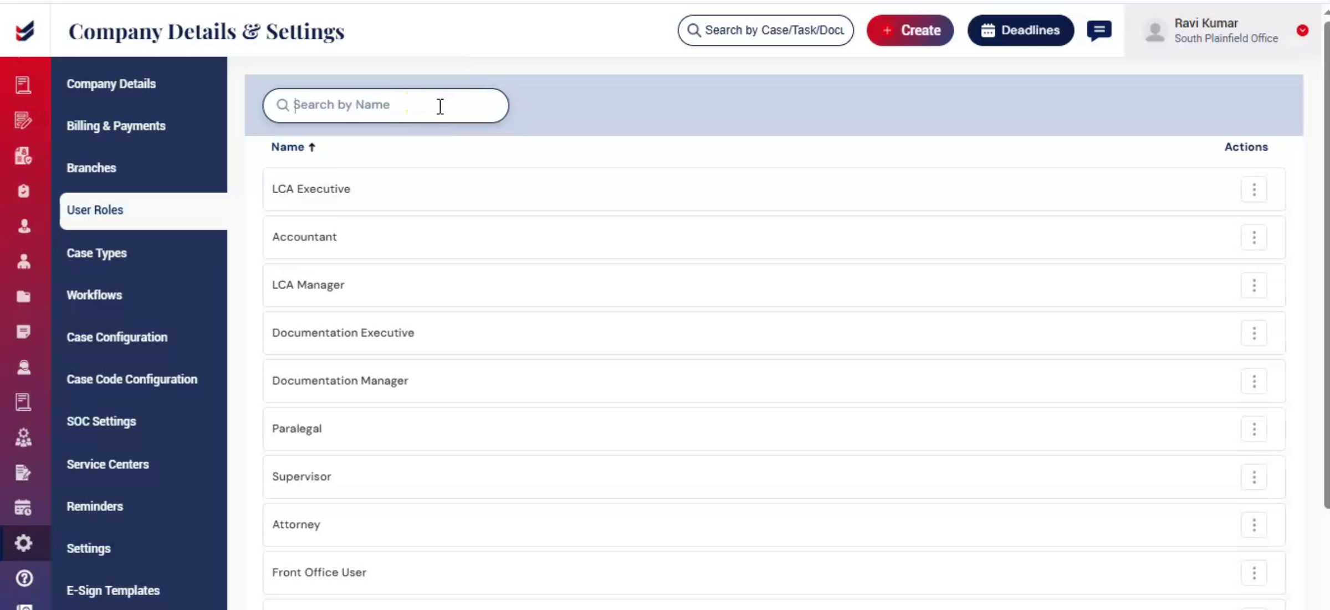Open the clipboard checkmark sidebar icon
This screenshot has width=1330, height=610.
click(23, 191)
